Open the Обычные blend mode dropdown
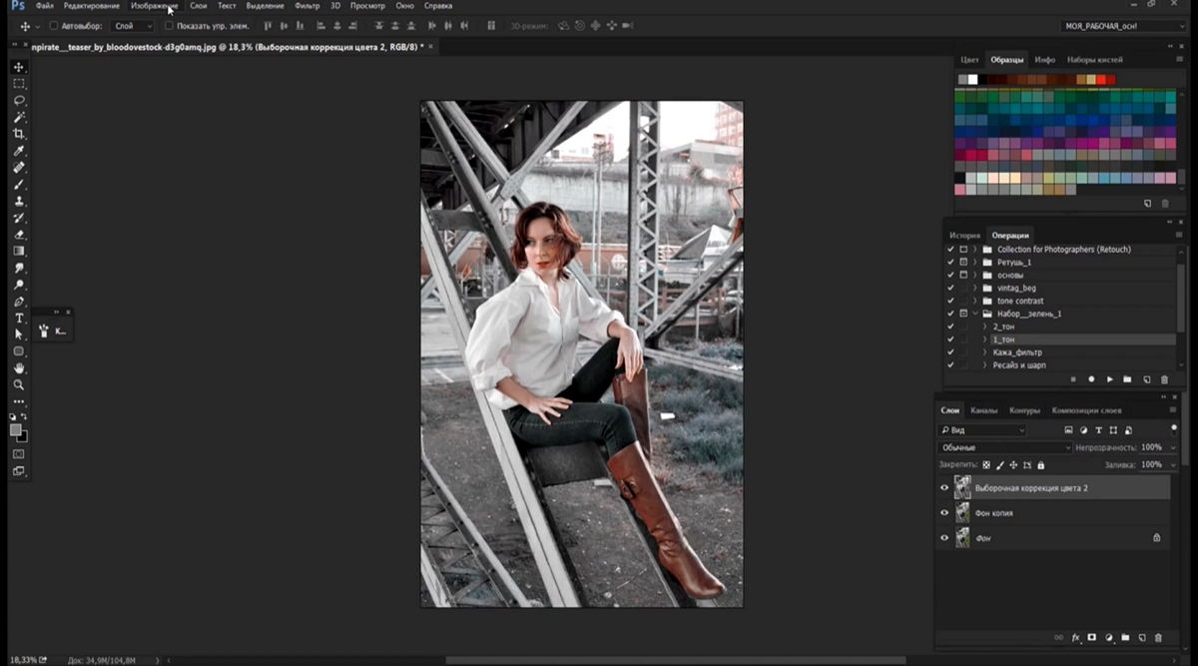This screenshot has width=1198, height=666. [1004, 447]
